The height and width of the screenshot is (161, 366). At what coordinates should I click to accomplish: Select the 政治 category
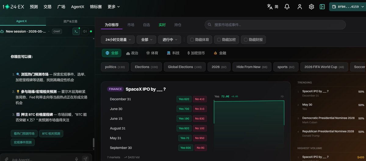tap(132, 53)
